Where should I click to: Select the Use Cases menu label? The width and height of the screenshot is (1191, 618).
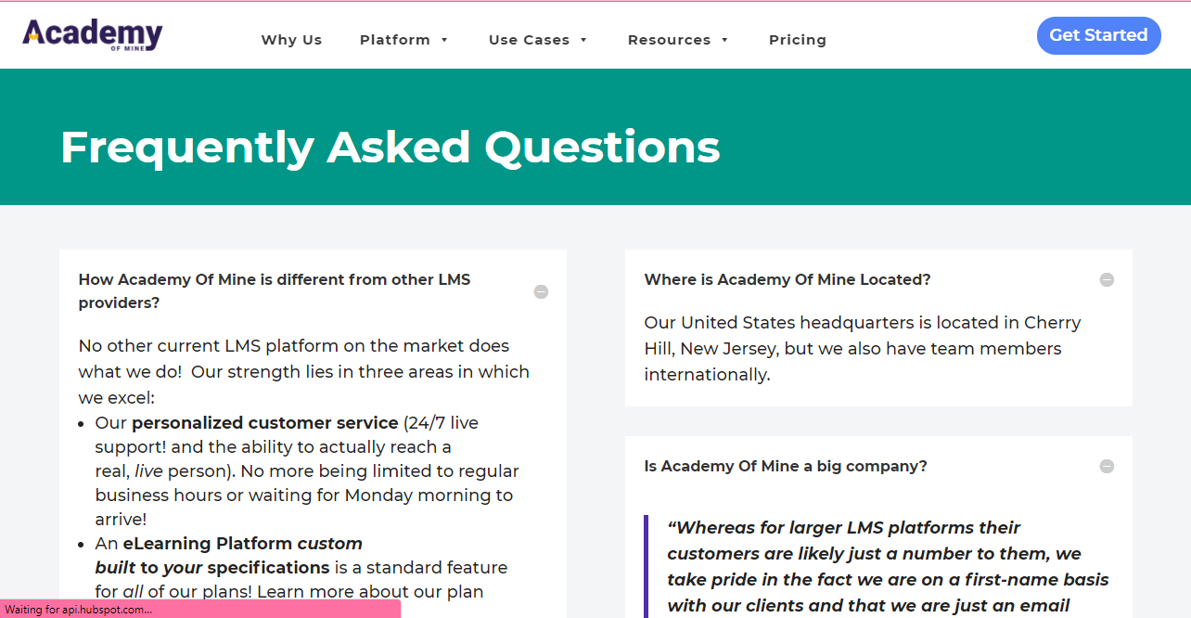[x=529, y=40]
